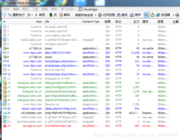Click the remove X icon in toolbar
Screen dimensions: 180x140
[29, 15]
